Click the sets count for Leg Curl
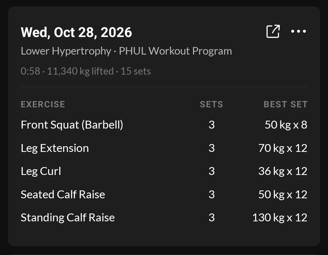328x255 pixels. pos(212,171)
